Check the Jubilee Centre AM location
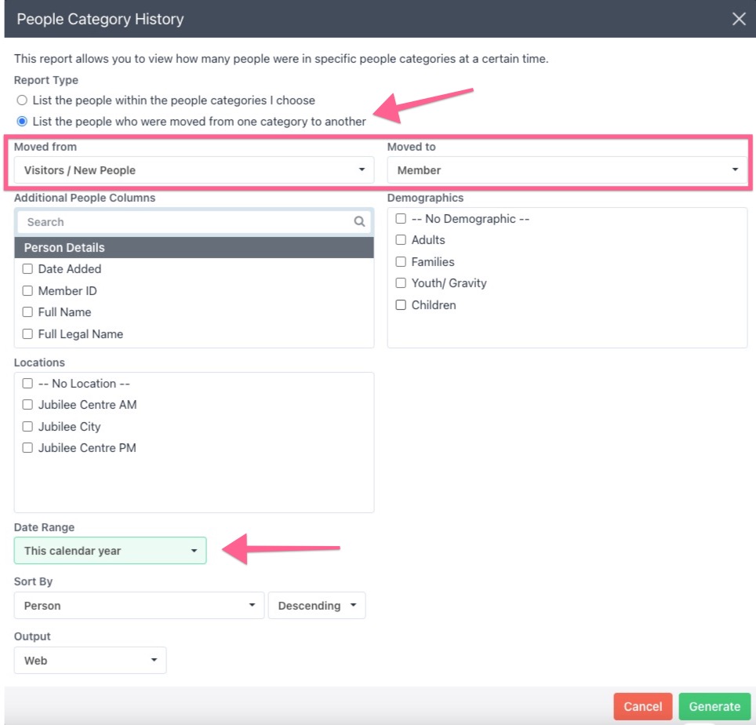 pyautogui.click(x=27, y=405)
